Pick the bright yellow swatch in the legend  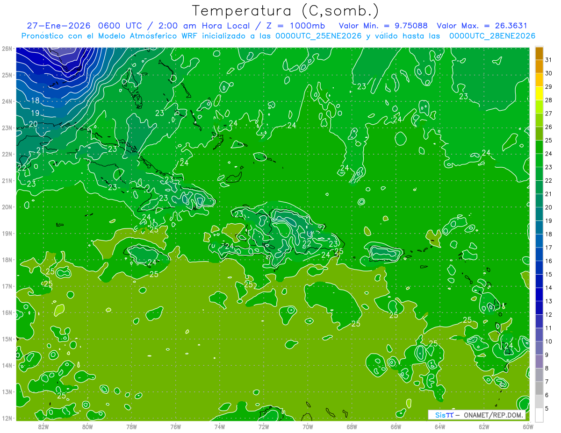click(x=539, y=93)
